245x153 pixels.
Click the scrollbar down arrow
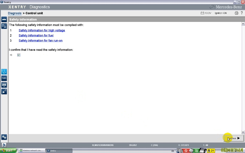[x=243, y=132]
